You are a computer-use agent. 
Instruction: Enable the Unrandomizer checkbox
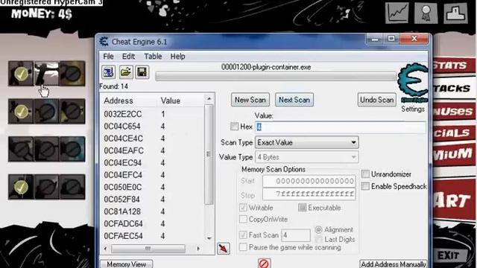click(x=365, y=174)
